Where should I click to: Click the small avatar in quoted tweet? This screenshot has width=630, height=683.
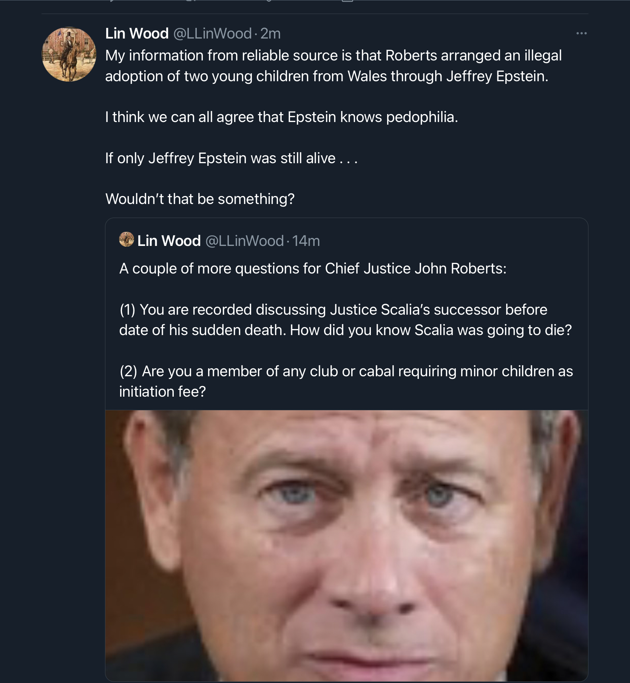[127, 240]
